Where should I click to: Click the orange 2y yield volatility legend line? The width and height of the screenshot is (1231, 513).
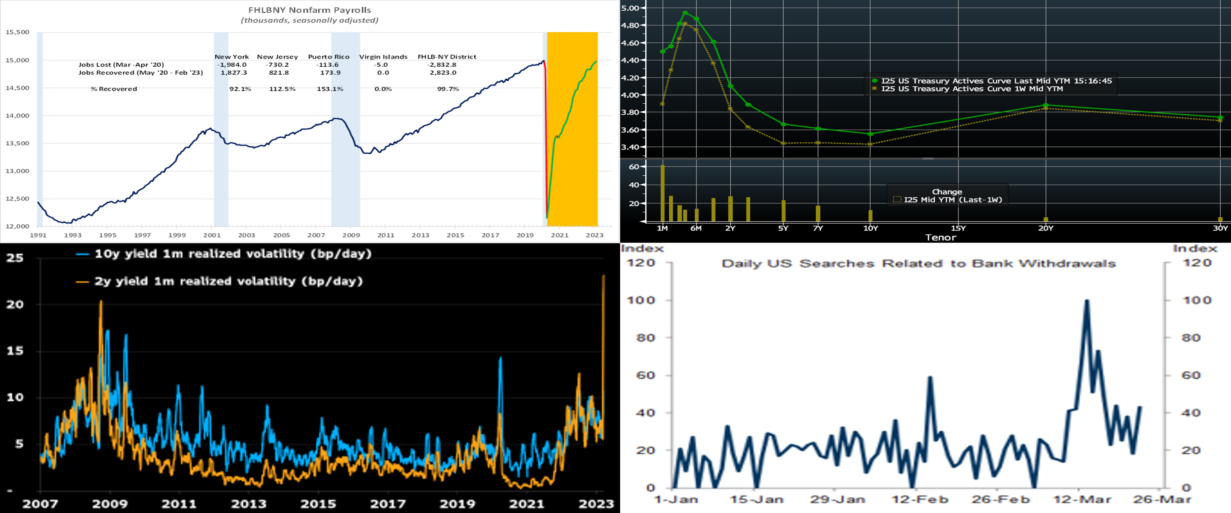[83, 282]
